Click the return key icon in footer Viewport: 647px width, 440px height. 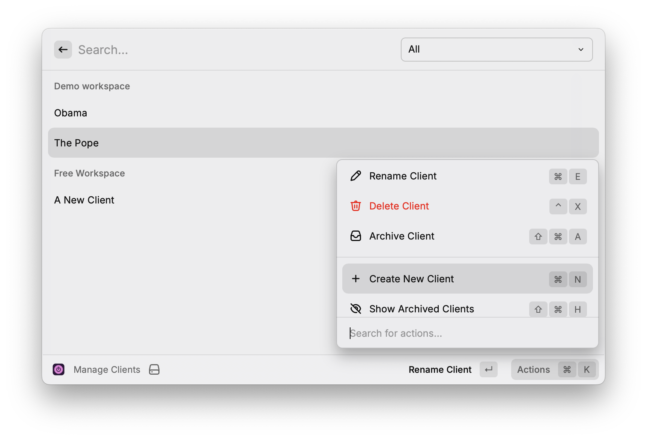pos(489,369)
